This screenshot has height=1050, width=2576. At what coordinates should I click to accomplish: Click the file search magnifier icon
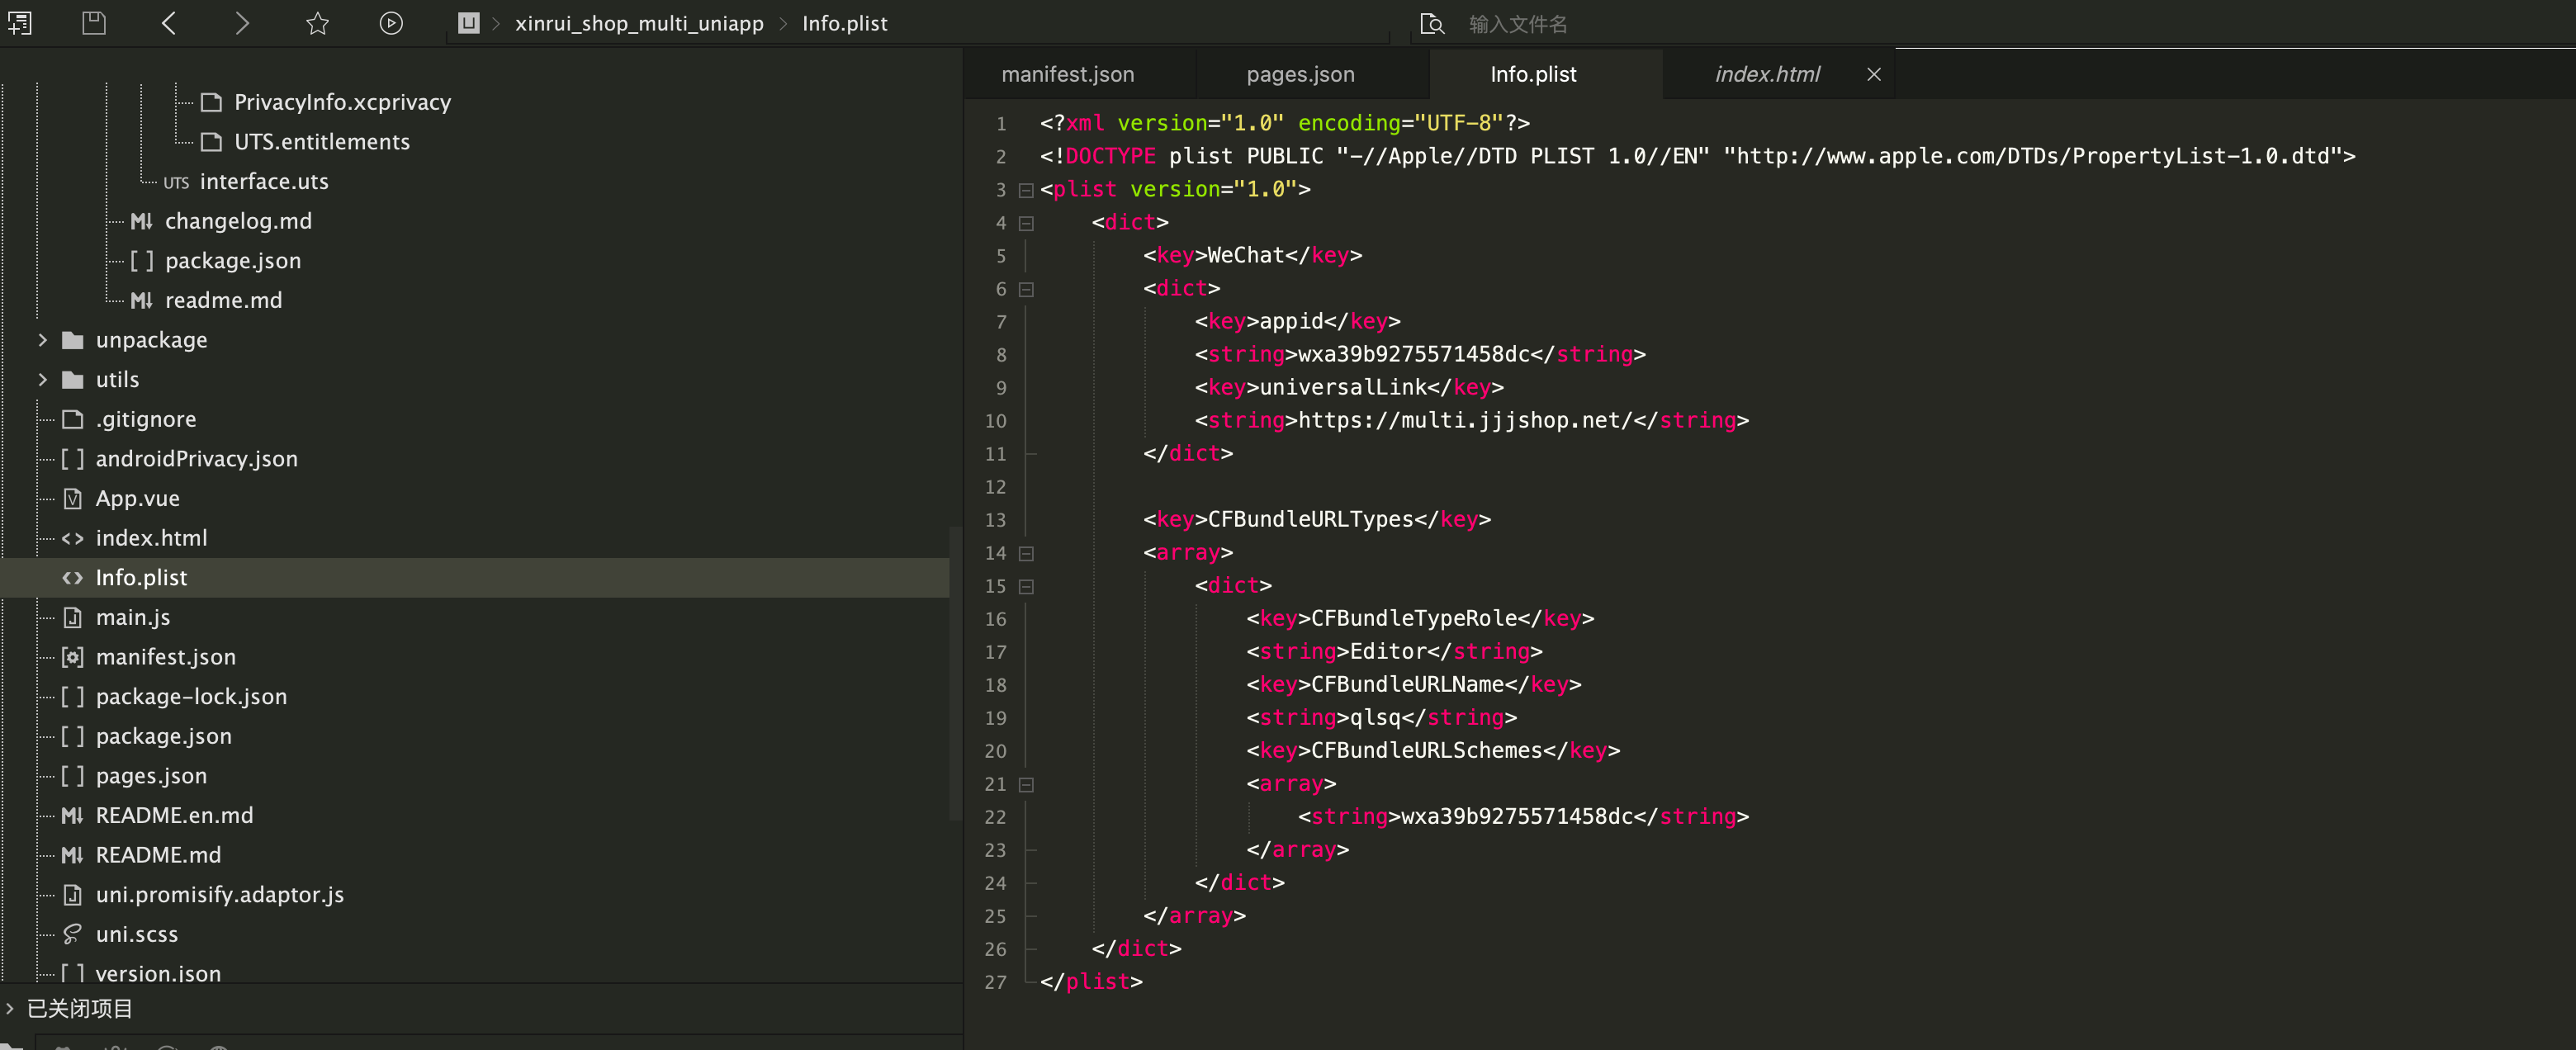click(1432, 24)
